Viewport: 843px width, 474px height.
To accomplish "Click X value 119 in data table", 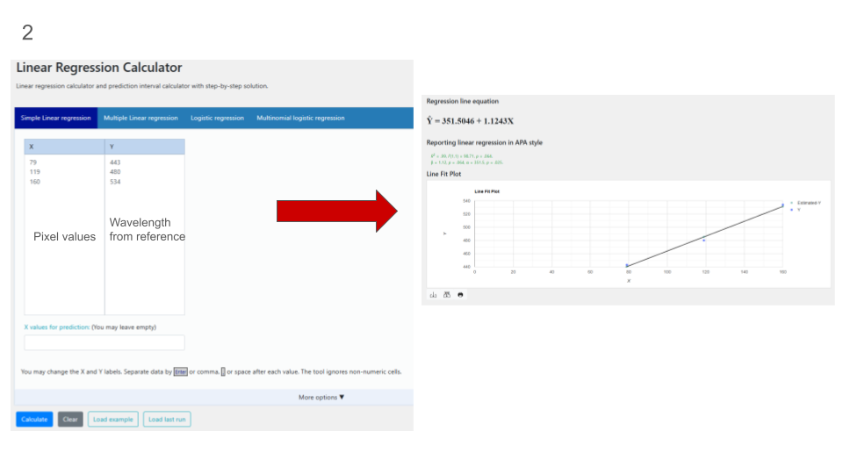I will pos(35,172).
